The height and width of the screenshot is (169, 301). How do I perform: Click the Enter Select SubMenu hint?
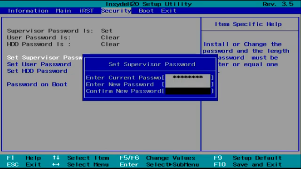tap(159, 165)
